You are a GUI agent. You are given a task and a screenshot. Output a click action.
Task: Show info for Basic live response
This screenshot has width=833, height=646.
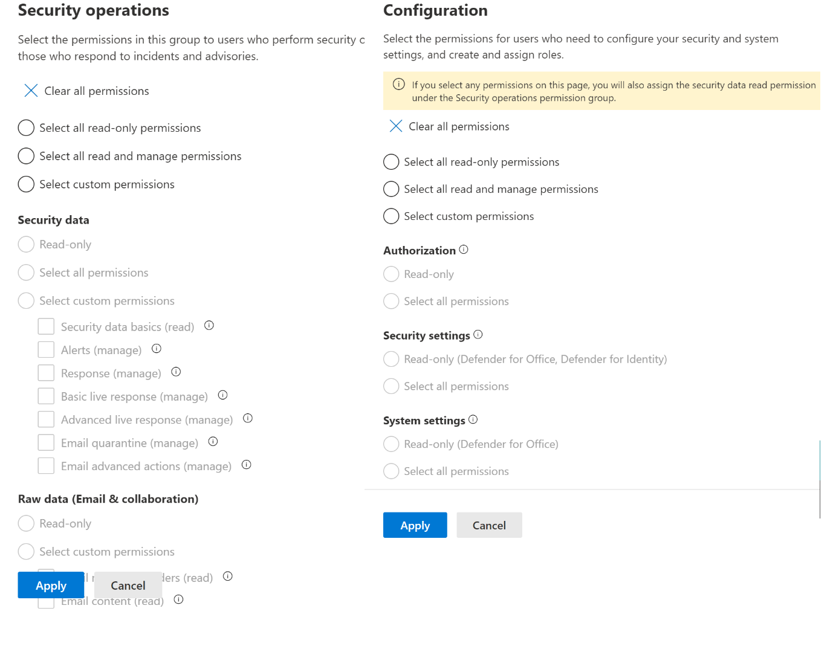[222, 395]
